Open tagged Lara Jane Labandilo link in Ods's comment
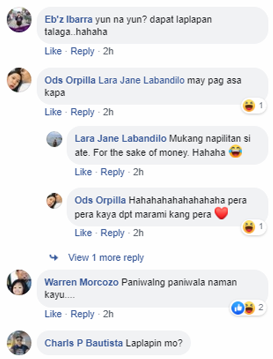 pos(141,80)
